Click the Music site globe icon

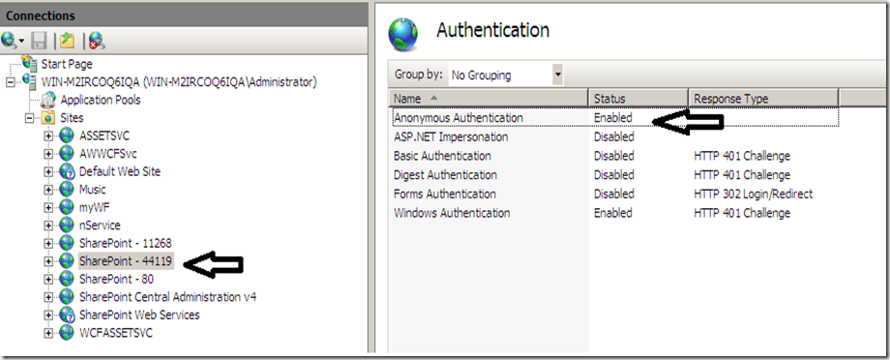(67, 189)
